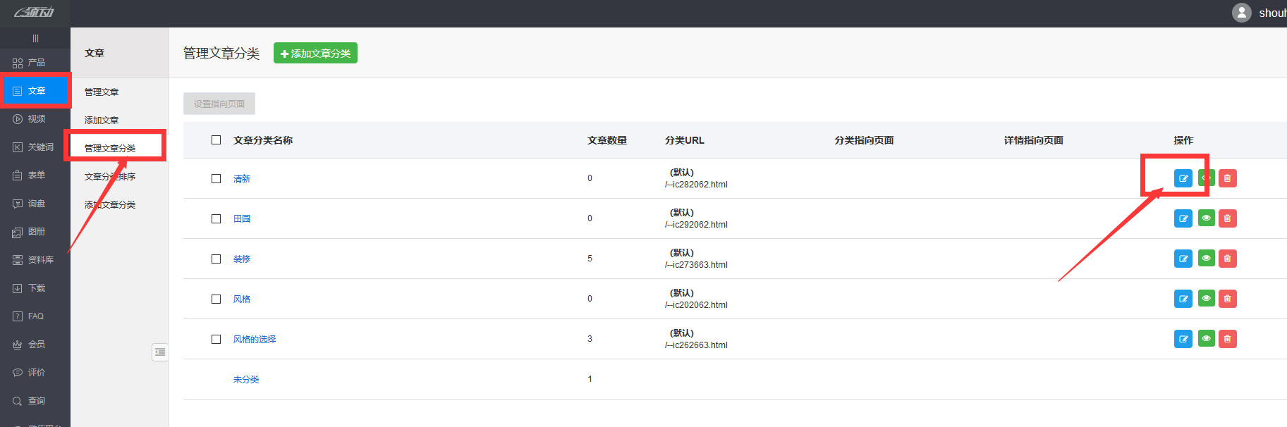Edit the 风格 category row
Viewport: 1287px width, 427px height.
1183,299
